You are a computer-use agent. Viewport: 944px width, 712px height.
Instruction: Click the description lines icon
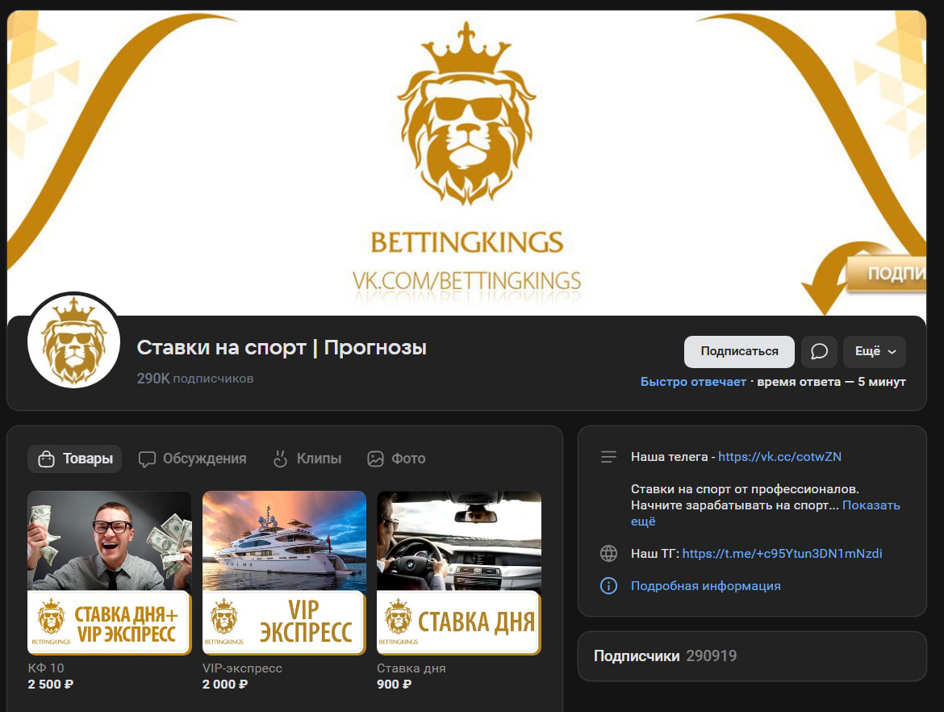click(x=608, y=457)
